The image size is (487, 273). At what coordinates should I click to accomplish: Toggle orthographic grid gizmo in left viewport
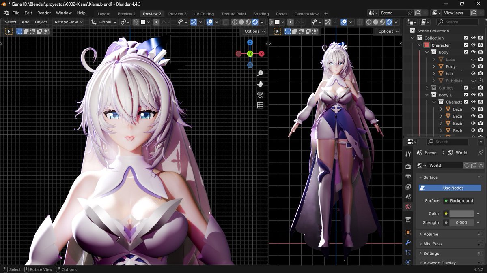(260, 105)
